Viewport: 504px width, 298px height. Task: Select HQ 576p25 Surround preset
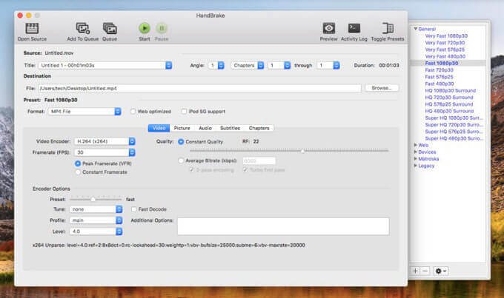[449, 104]
